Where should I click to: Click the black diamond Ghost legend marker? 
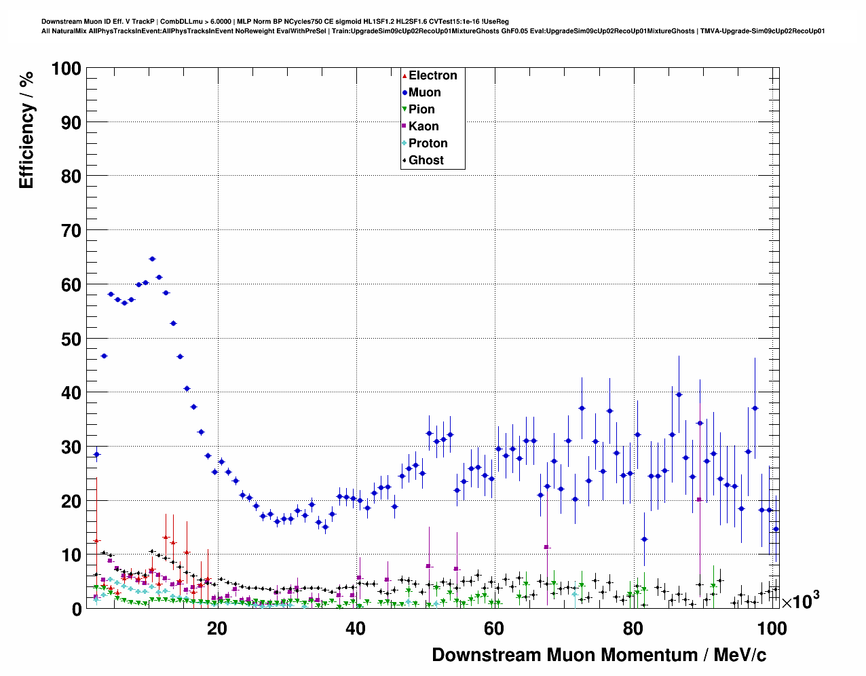tap(404, 160)
